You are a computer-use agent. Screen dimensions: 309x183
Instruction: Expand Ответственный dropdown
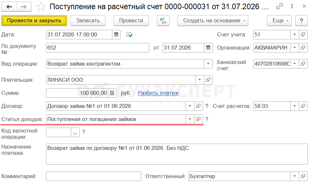tap(295, 176)
